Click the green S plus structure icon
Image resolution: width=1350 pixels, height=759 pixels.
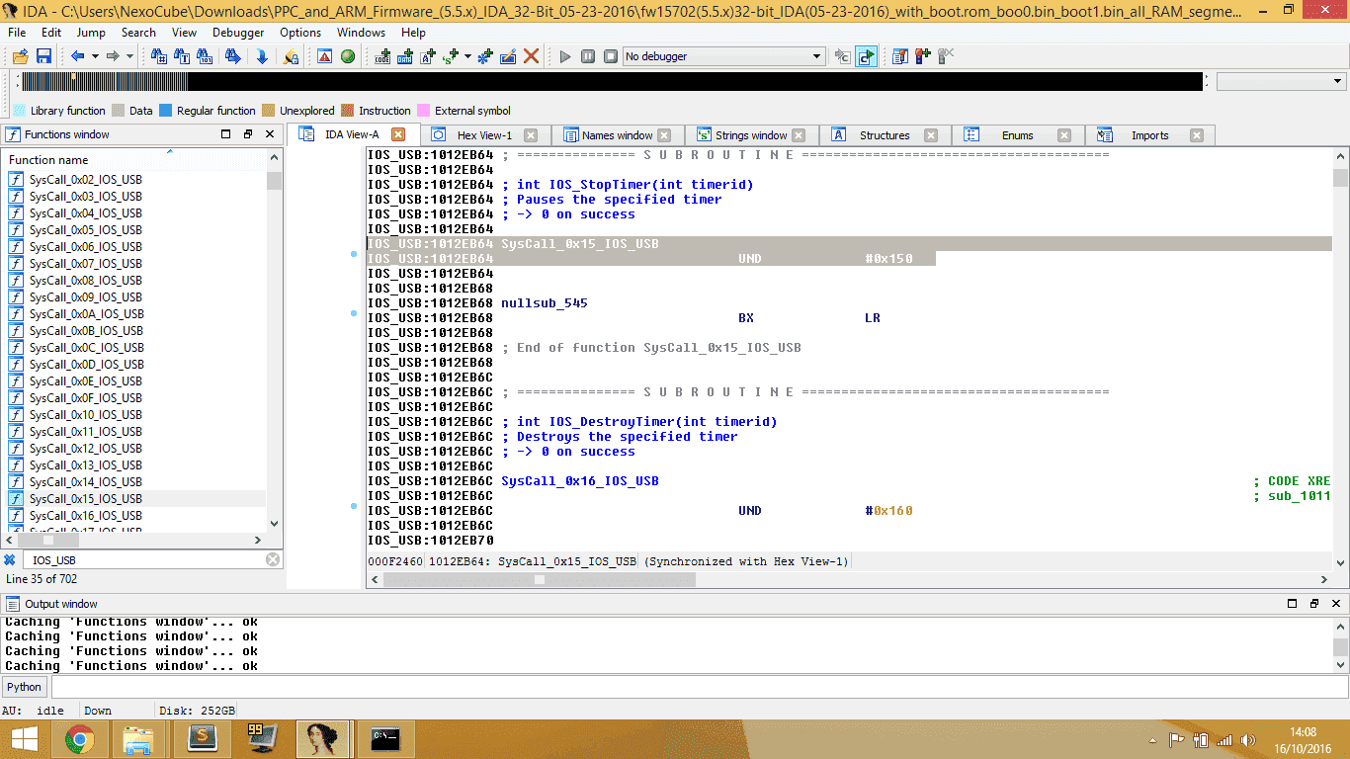point(452,56)
